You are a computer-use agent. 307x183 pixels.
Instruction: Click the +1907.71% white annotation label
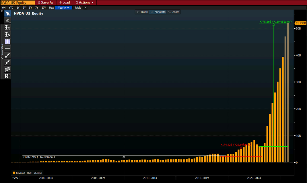[39, 157]
